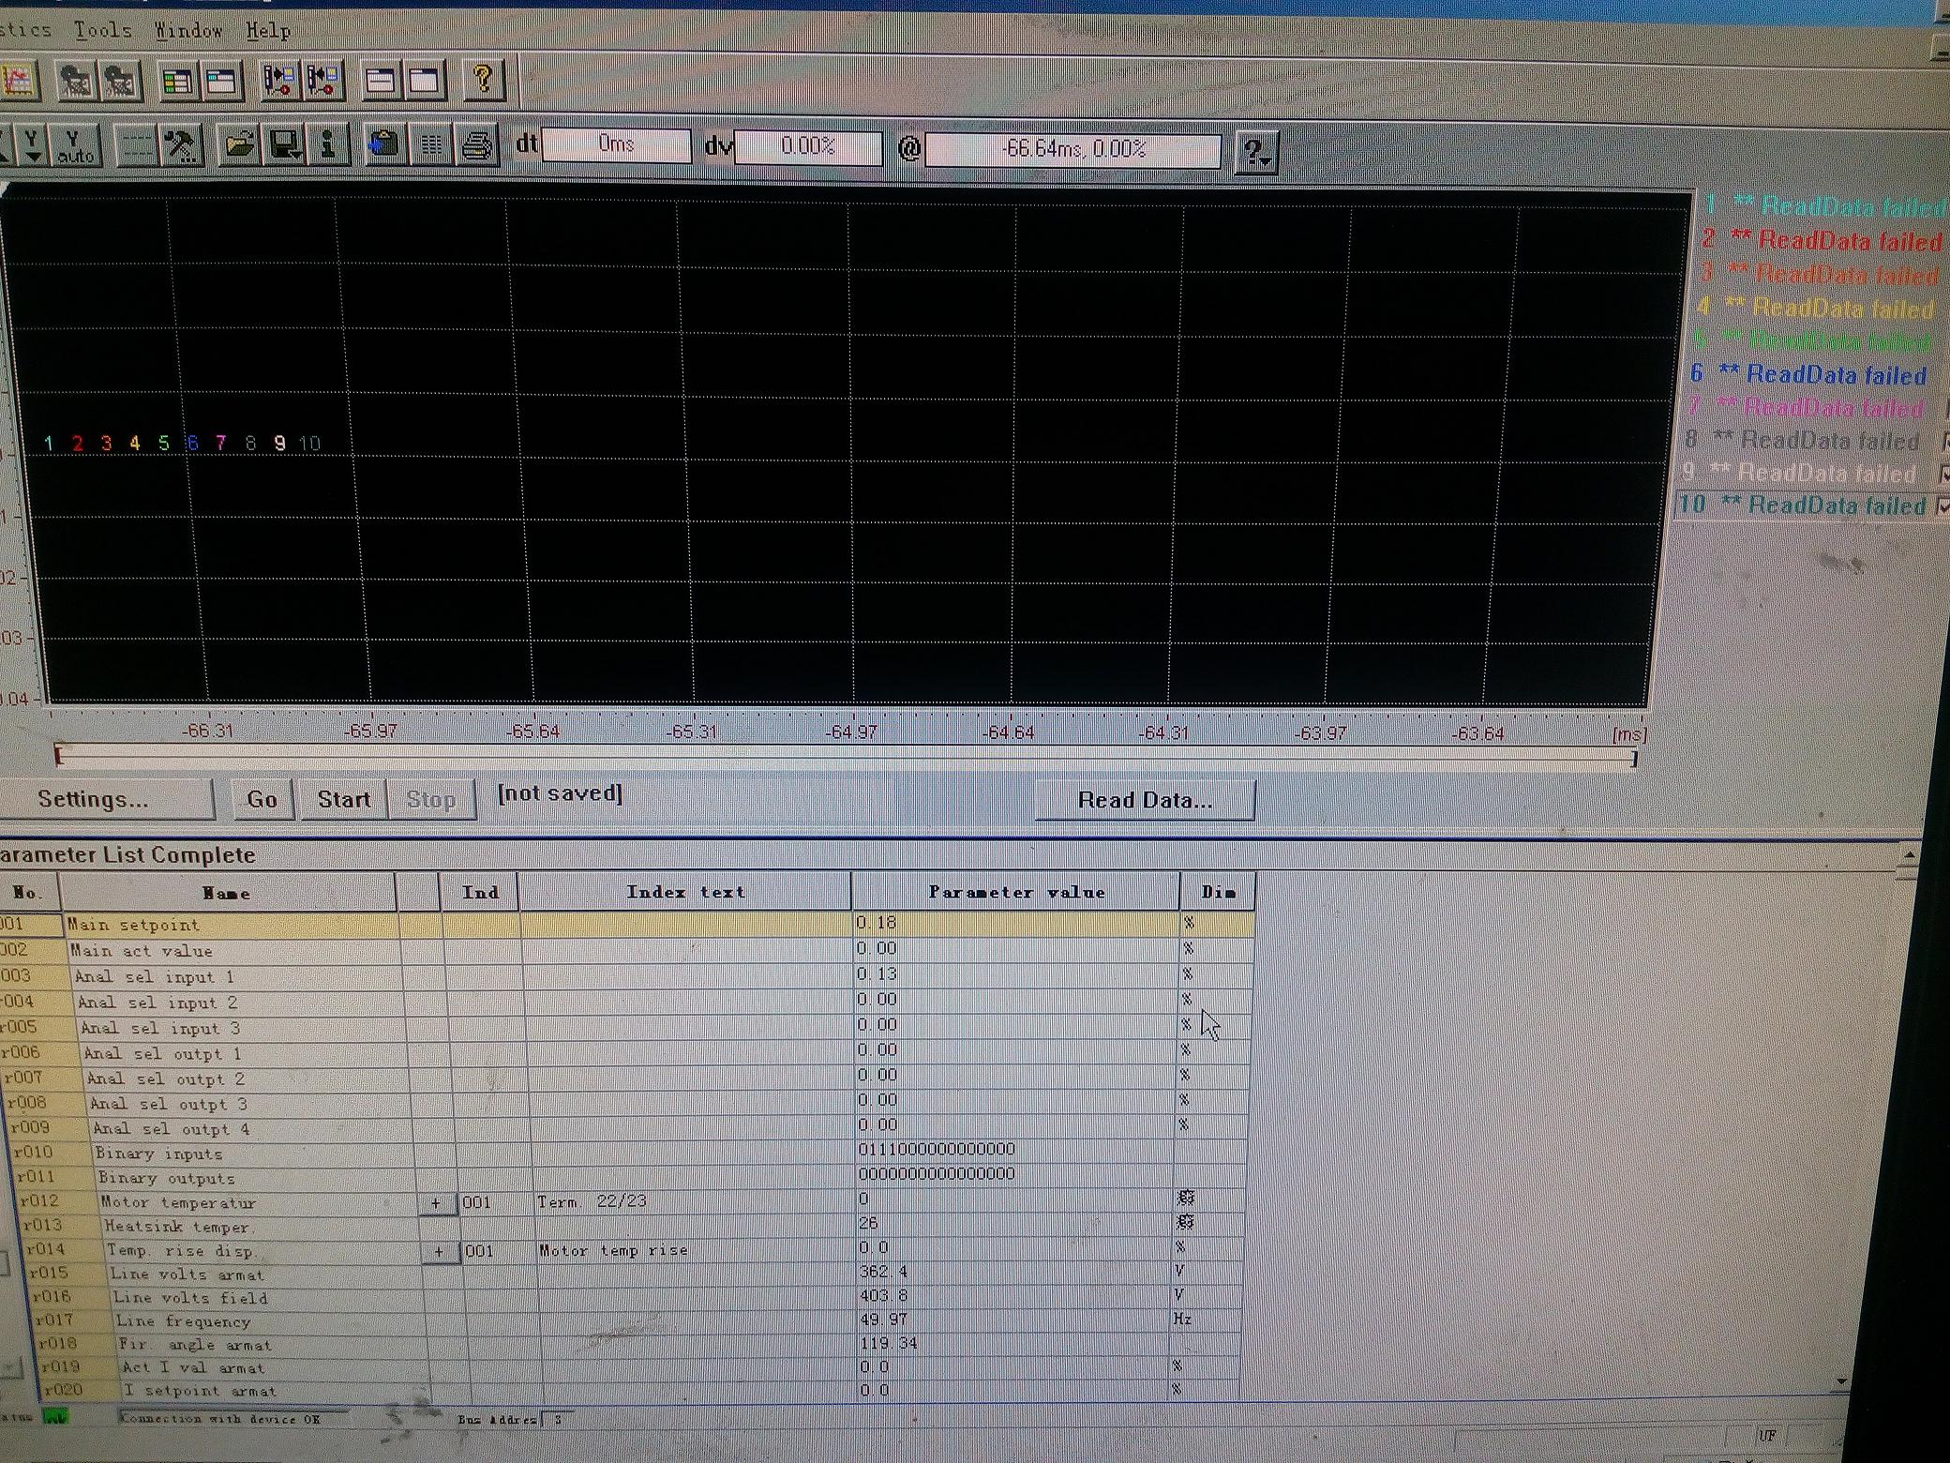Image resolution: width=1950 pixels, height=1463 pixels.
Task: Click the printer icon in trace toolbar
Action: click(x=477, y=145)
